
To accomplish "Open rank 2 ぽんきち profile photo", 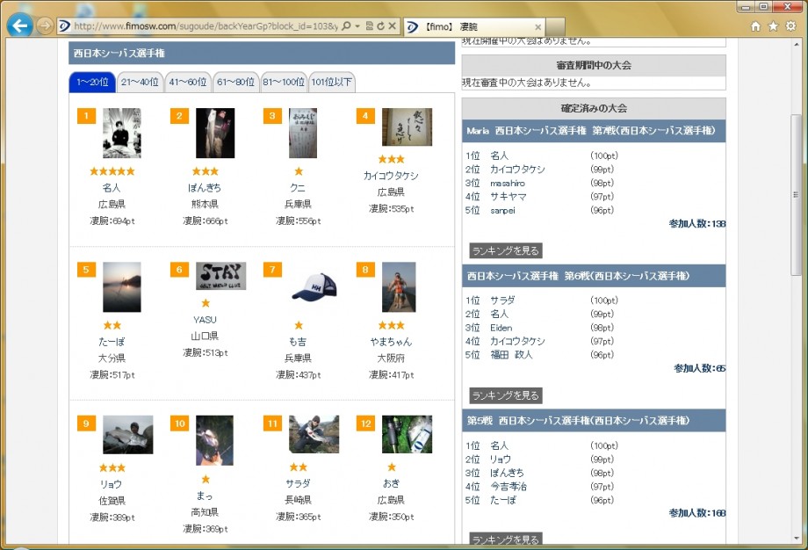I will 215,133.
